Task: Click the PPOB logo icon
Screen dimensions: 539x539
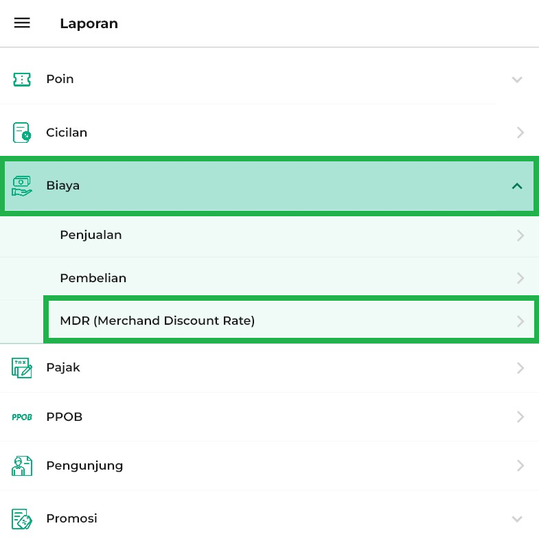Action: 22,417
